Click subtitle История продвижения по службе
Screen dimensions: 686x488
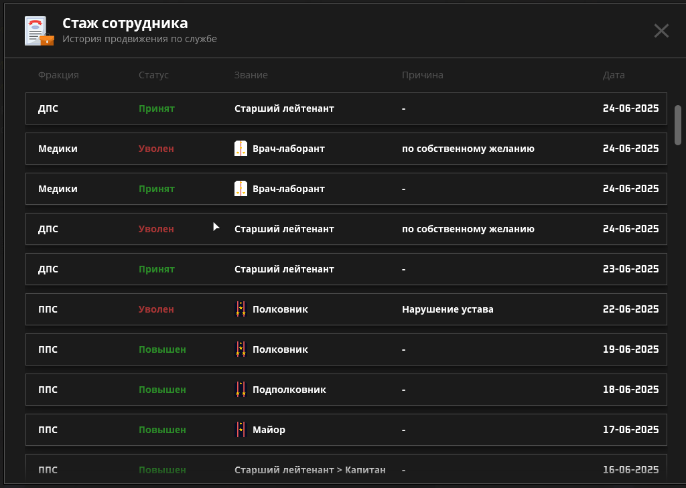pos(139,39)
